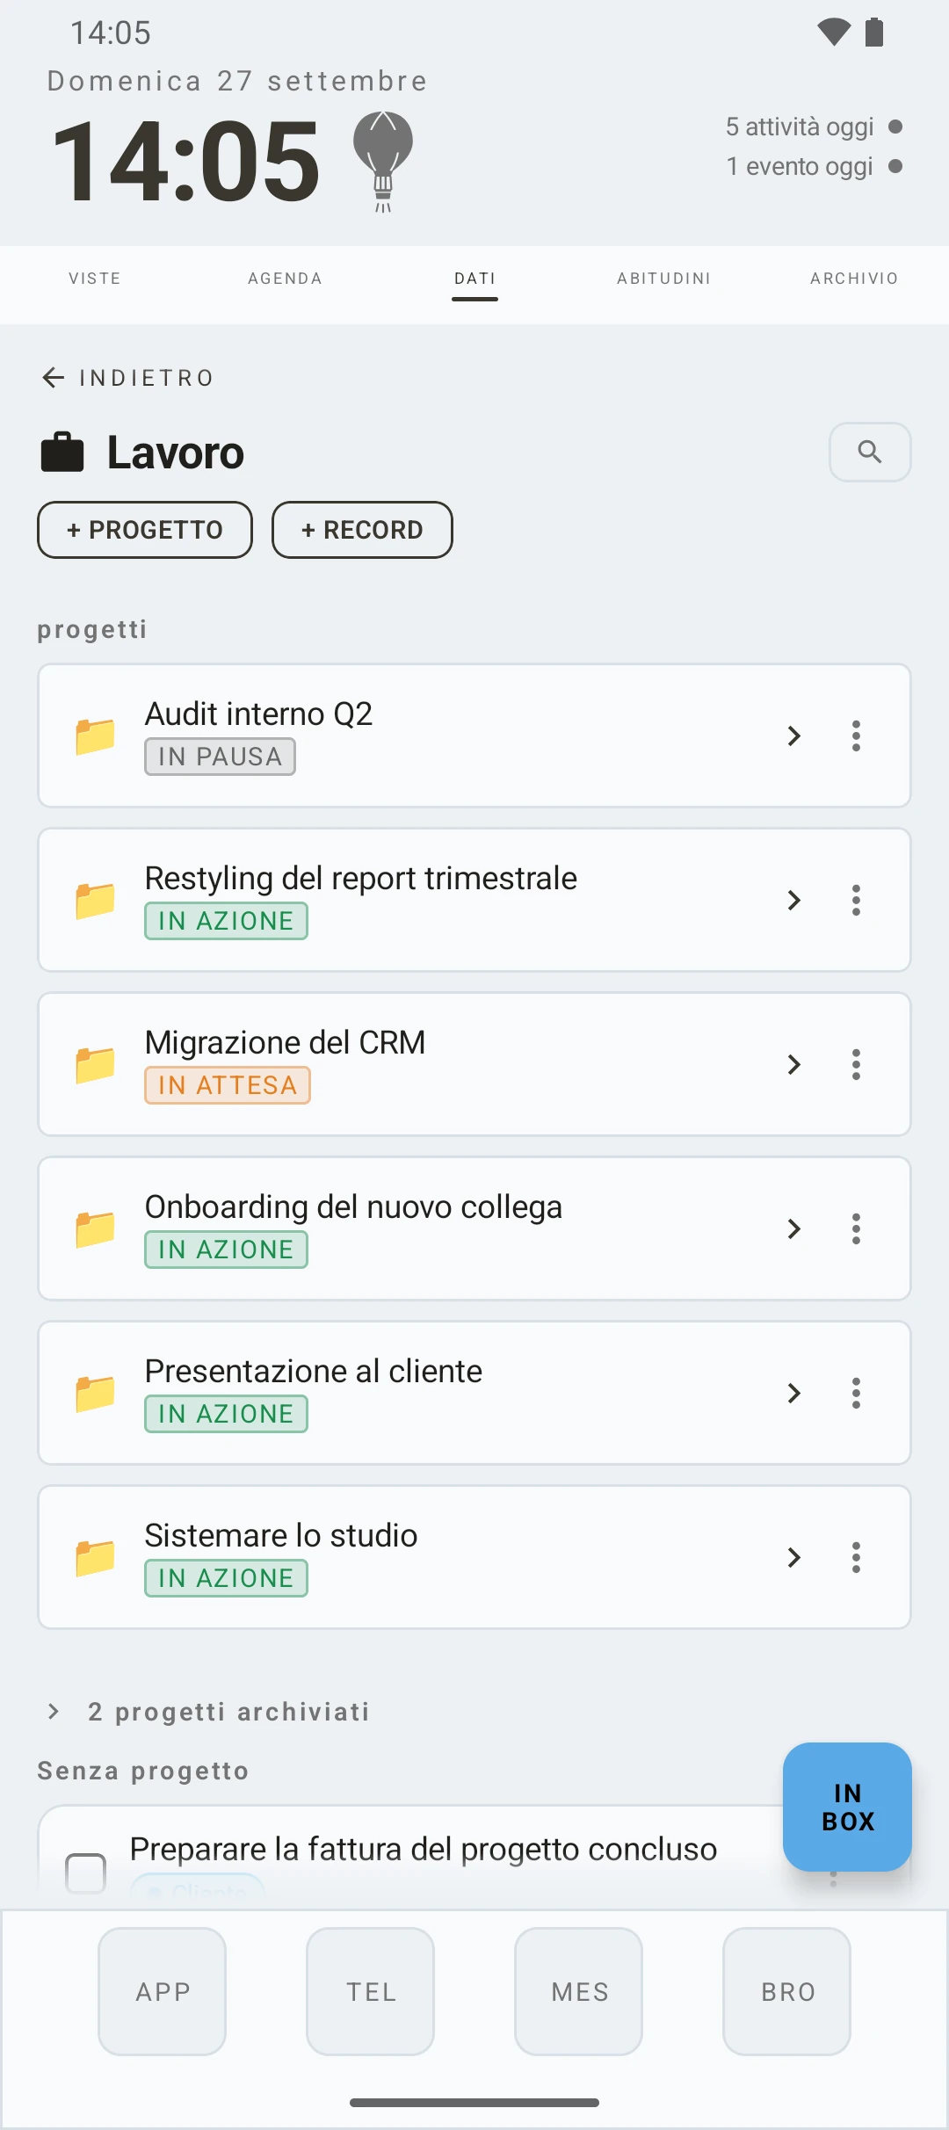This screenshot has height=2130, width=949.
Task: Open Presentazione al cliente chevron
Action: tap(794, 1393)
